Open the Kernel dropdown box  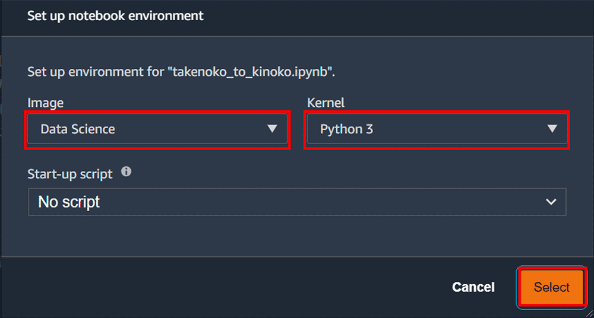437,129
